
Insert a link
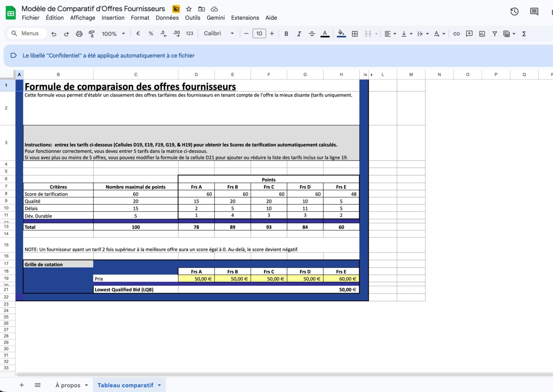coord(456,34)
